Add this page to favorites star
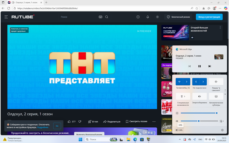229x143 pixels. coord(197,8)
